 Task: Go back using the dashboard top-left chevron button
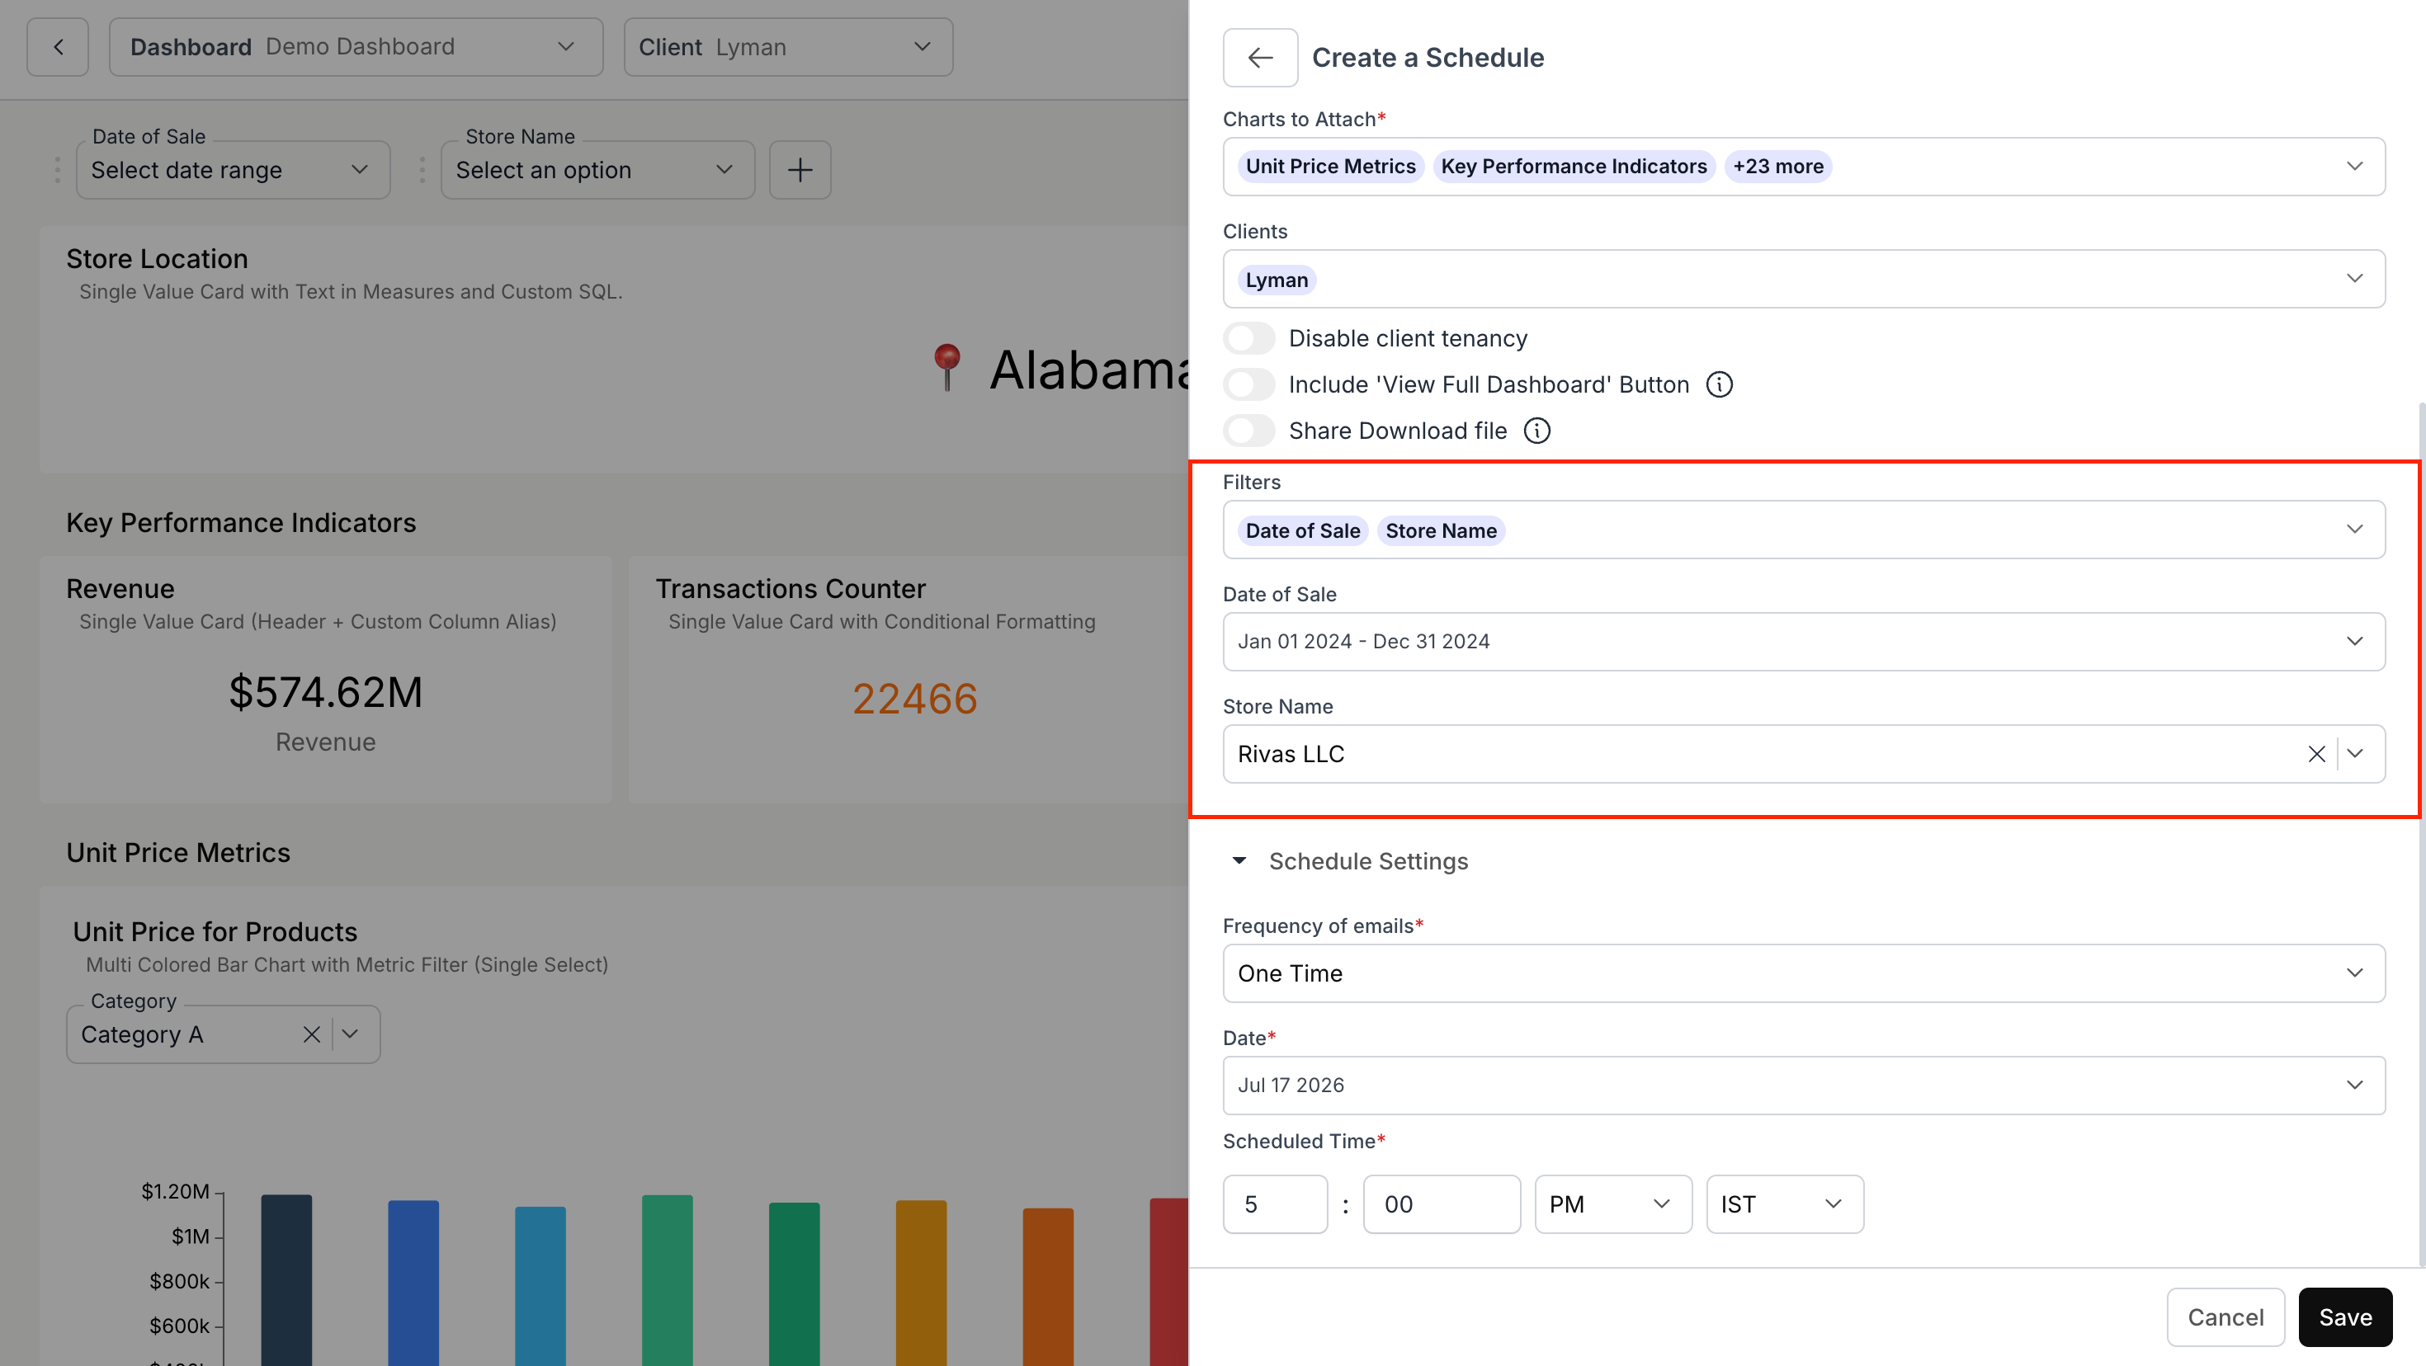(58, 47)
